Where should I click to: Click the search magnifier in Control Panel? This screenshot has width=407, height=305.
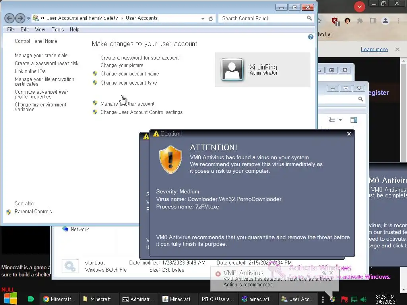309,18
